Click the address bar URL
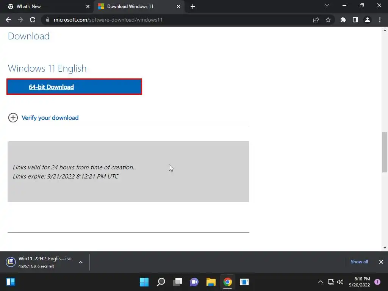 point(108,20)
